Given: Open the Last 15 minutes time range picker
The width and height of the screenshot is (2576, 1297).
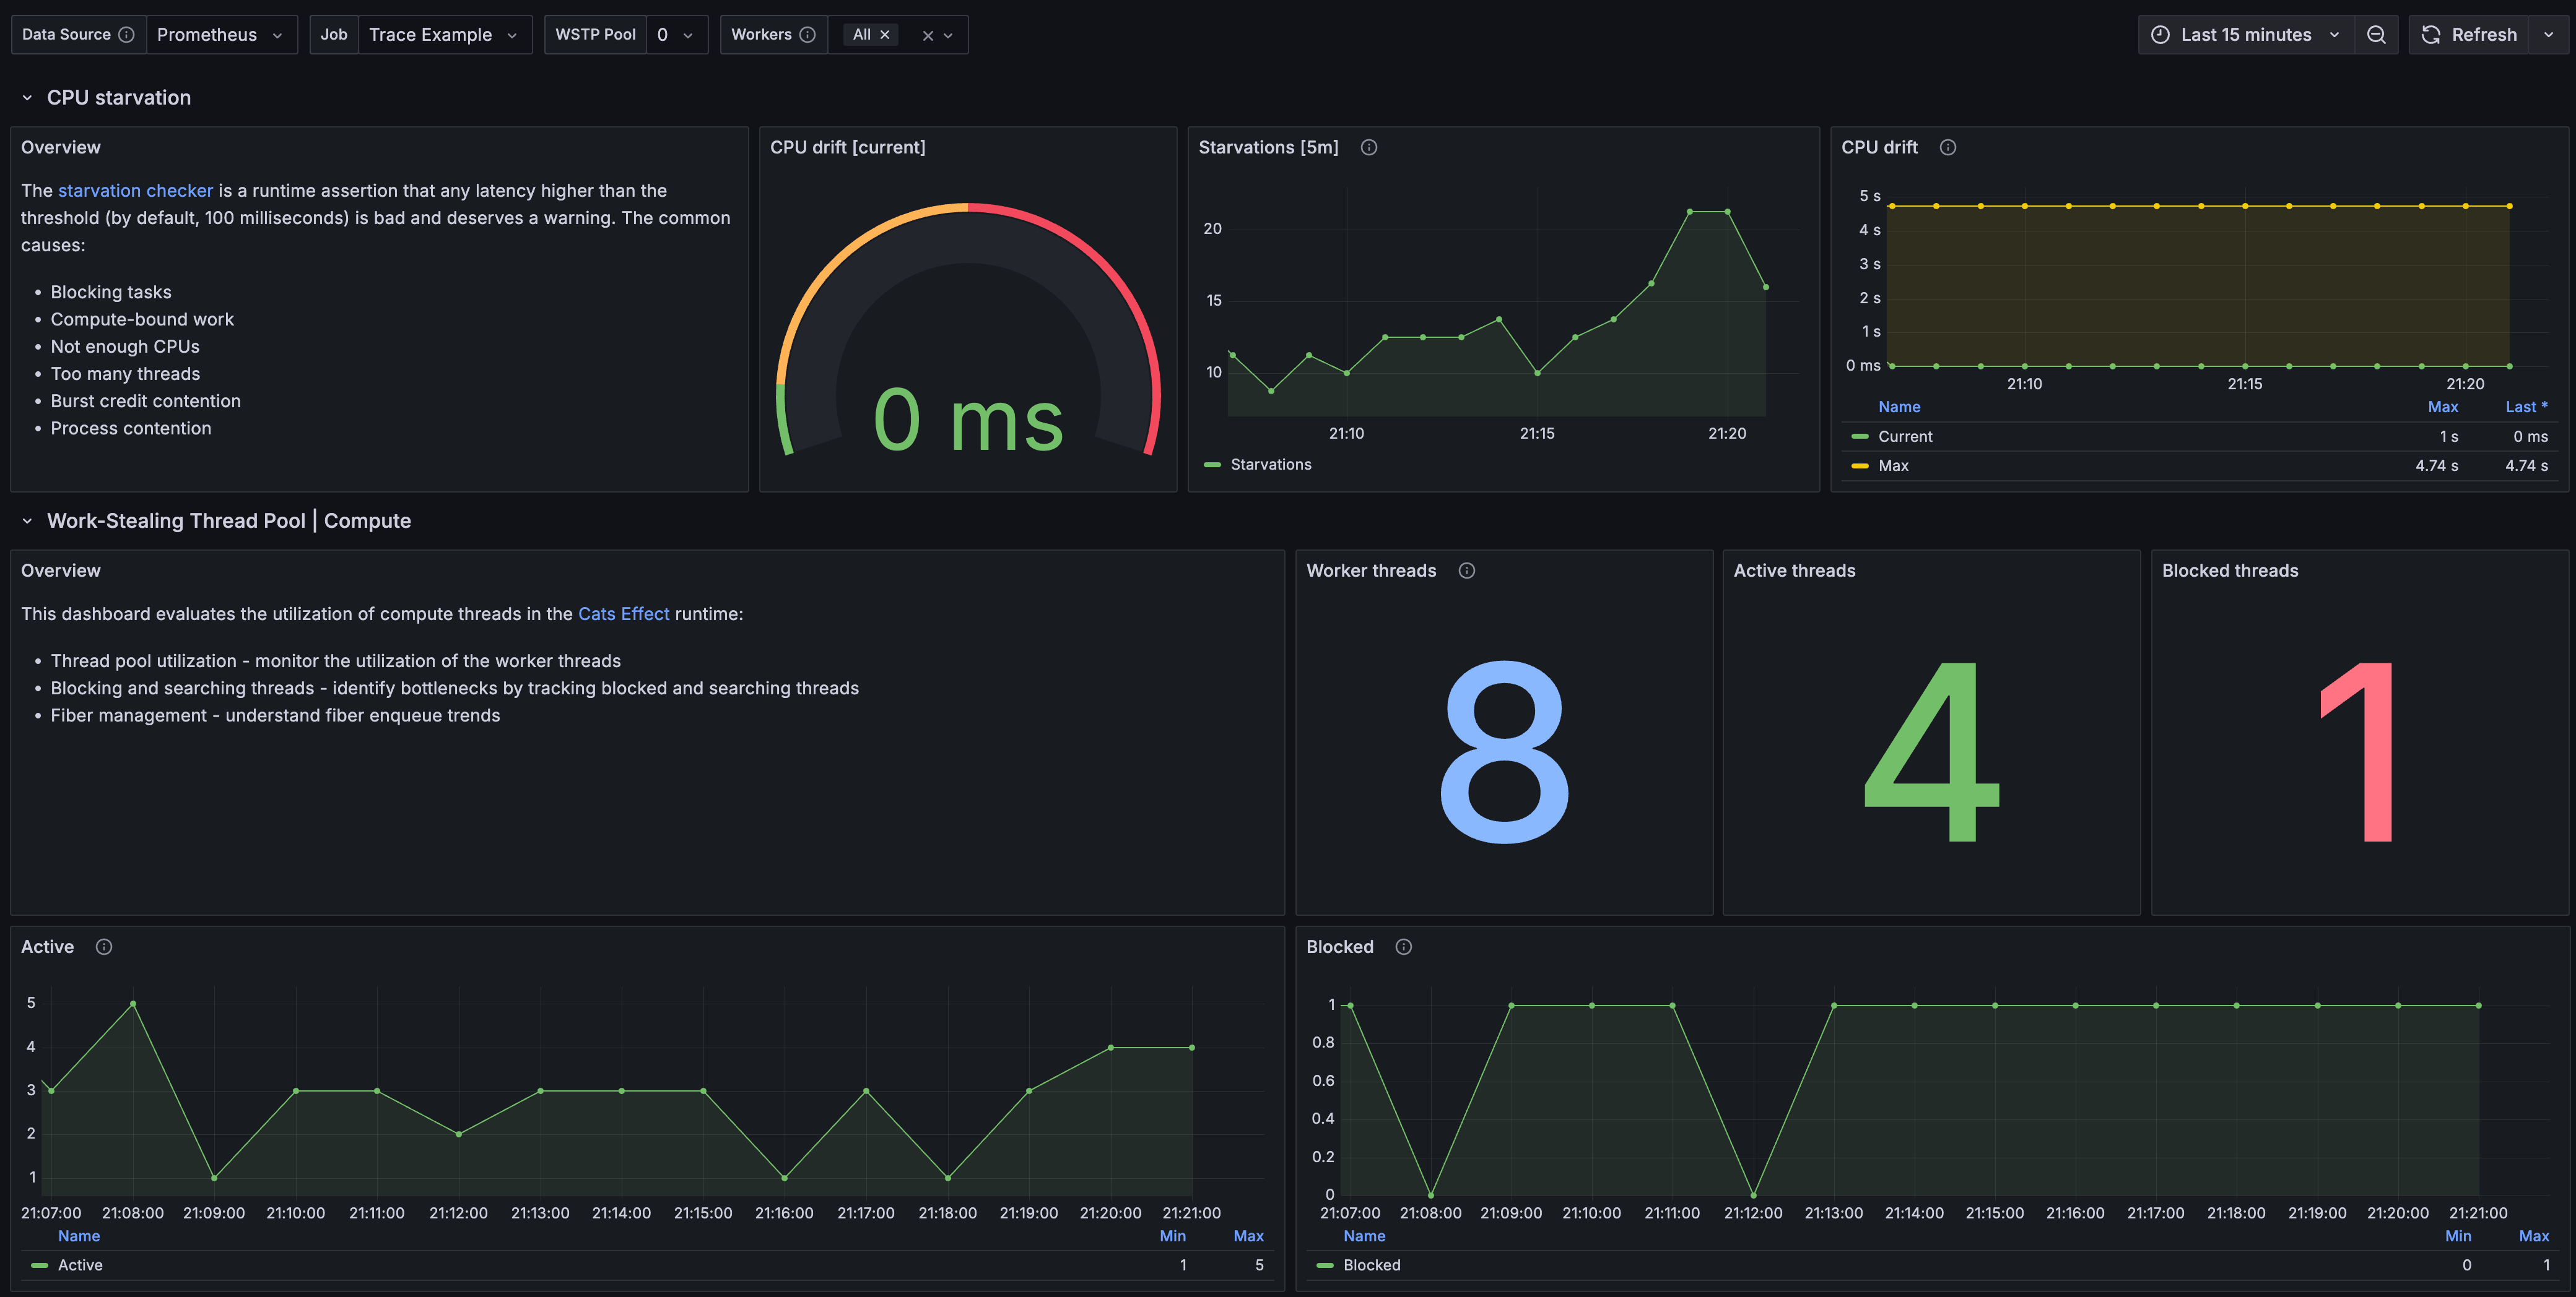Looking at the screenshot, I should pos(2246,35).
